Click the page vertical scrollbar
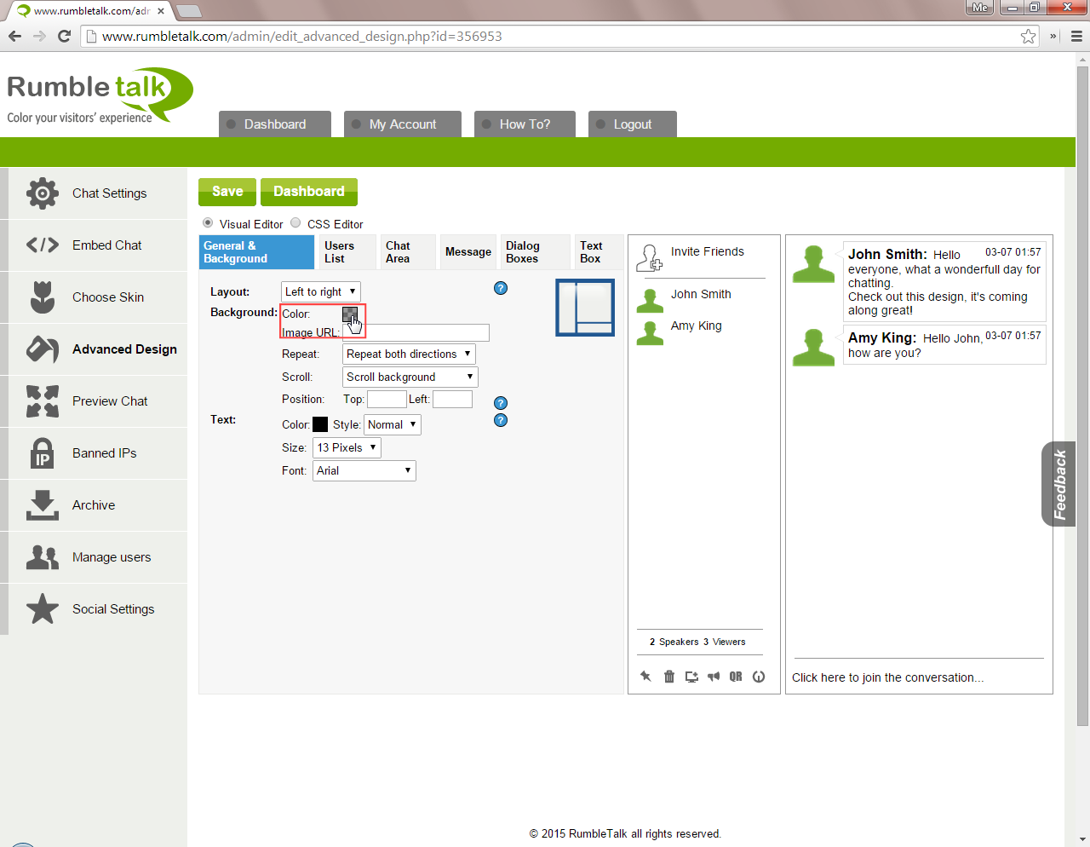Image resolution: width=1090 pixels, height=847 pixels. click(1082, 396)
